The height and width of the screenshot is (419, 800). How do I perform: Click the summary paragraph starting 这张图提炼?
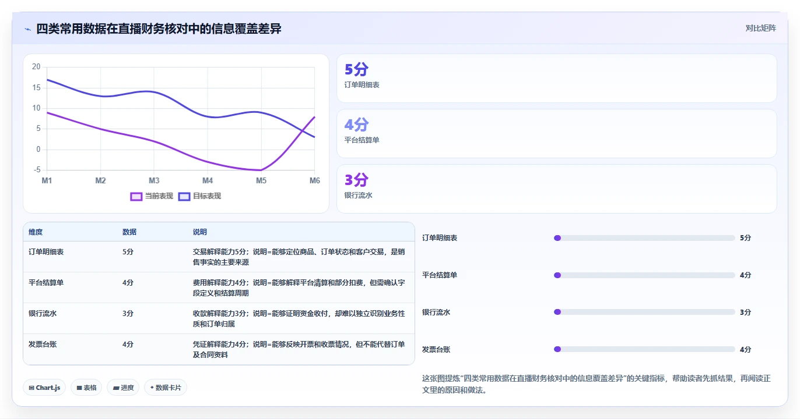(597, 384)
